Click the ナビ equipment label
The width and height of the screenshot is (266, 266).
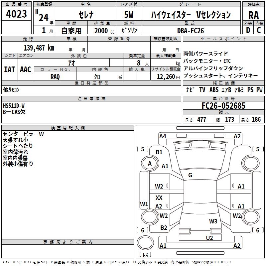tap(190, 89)
